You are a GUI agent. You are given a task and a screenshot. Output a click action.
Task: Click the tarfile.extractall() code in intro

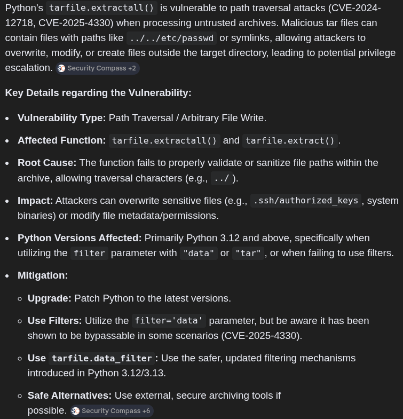tap(101, 8)
